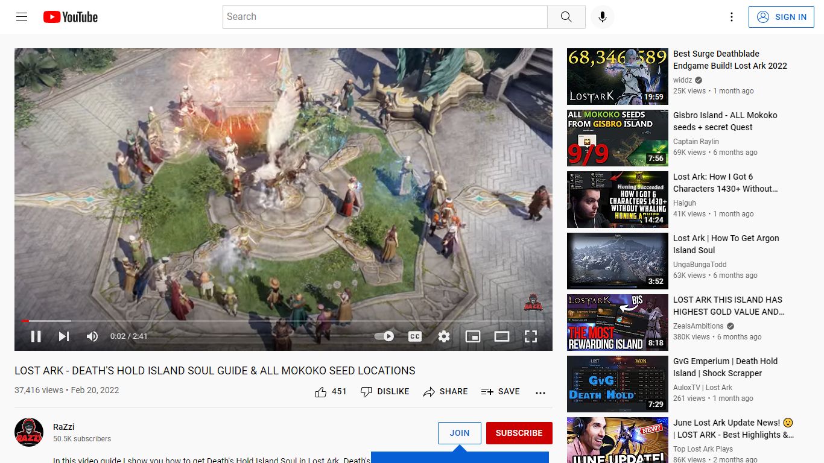824x463 pixels.
Task: Open the Argon Island video thumbnail
Action: pyautogui.click(x=618, y=261)
